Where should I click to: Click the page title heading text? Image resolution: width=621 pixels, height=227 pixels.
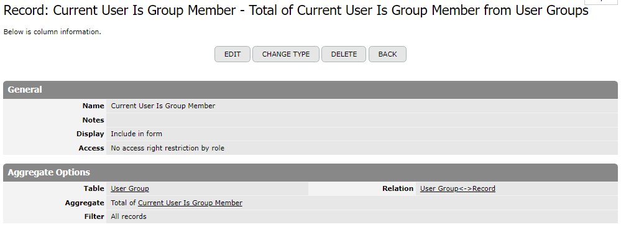pos(296,11)
